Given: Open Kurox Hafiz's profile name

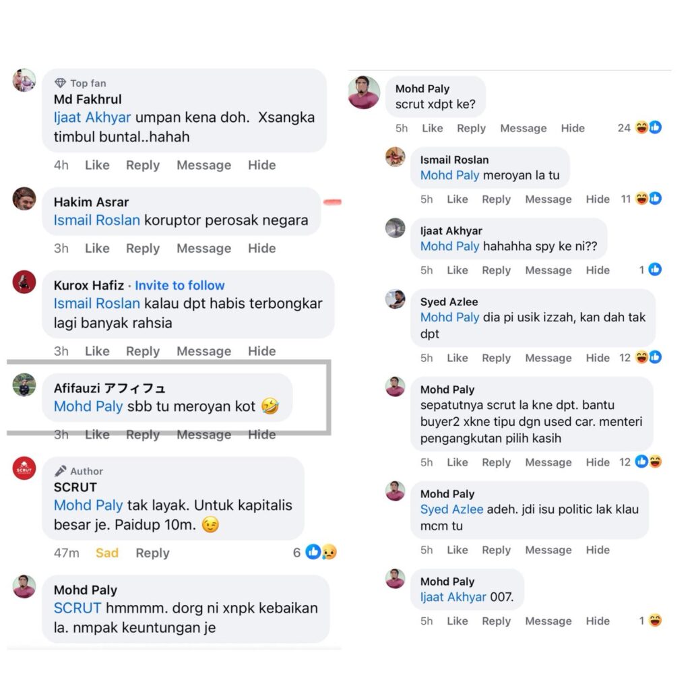Looking at the screenshot, I should pyautogui.click(x=89, y=285).
